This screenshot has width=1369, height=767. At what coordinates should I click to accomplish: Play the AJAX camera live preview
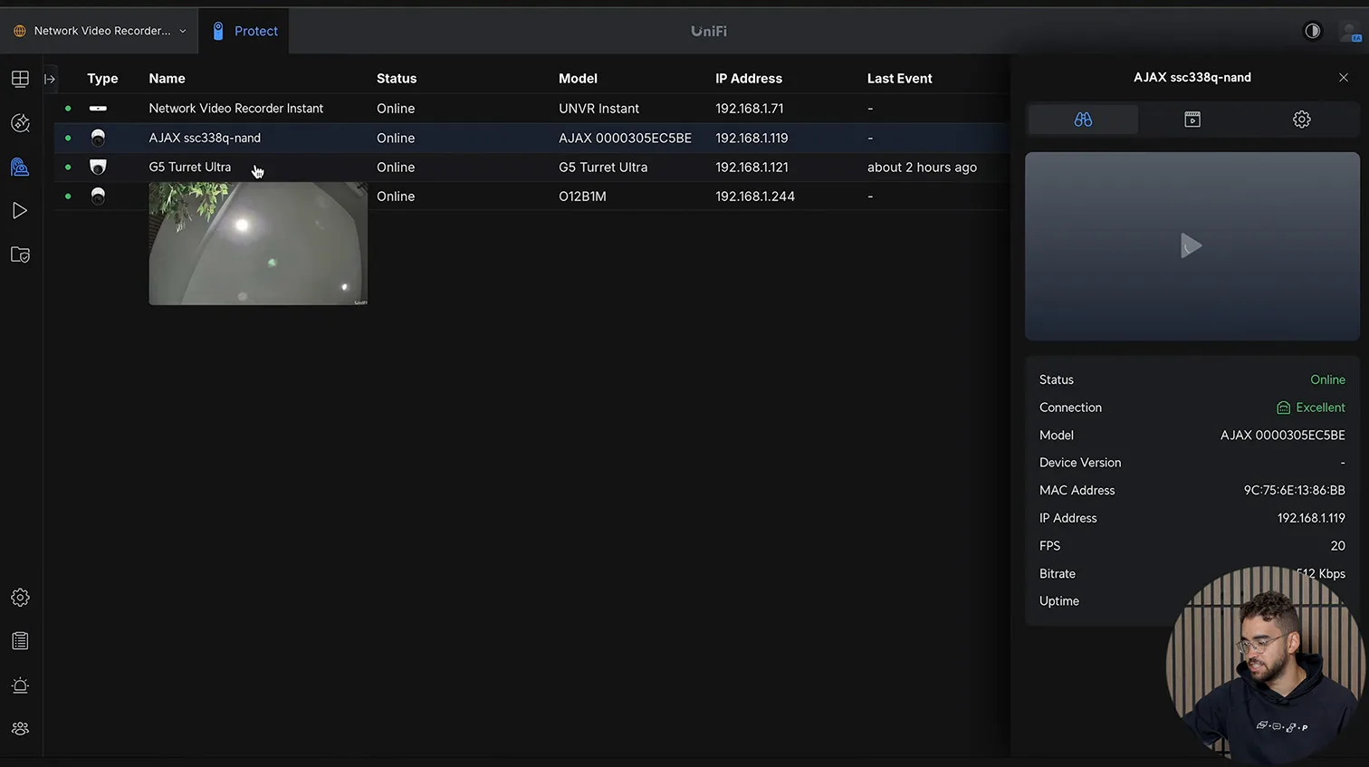click(x=1192, y=245)
